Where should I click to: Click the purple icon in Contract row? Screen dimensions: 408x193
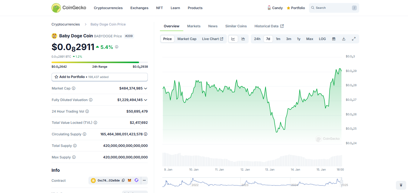pyautogui.click(x=137, y=181)
